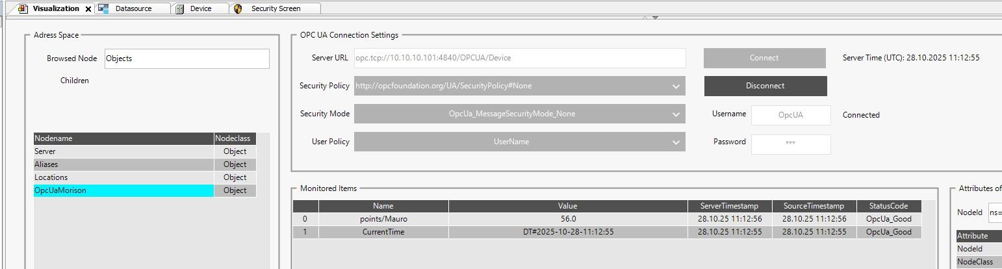Click the Password field
1002x269 pixels.
pos(790,144)
